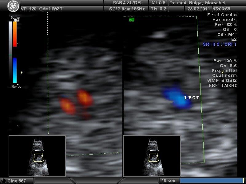Click the round Cine indicator icon
Image resolution: width=246 pixels, height=184 pixels.
tap(3, 181)
